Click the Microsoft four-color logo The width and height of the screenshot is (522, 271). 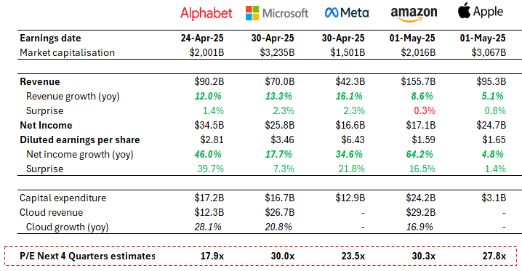(252, 13)
